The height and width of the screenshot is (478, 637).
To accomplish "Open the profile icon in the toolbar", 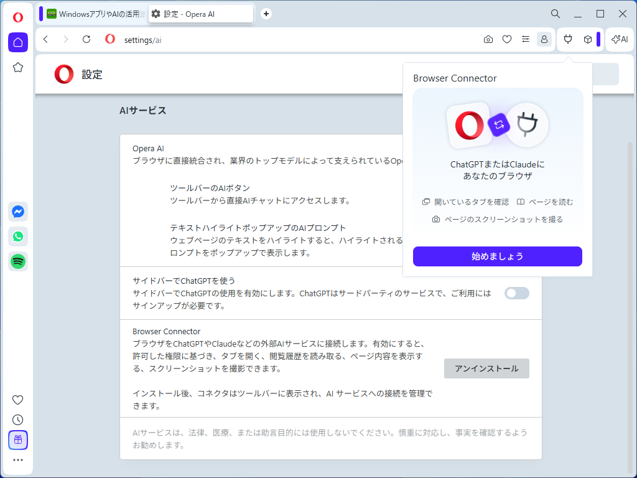I will coord(544,39).
